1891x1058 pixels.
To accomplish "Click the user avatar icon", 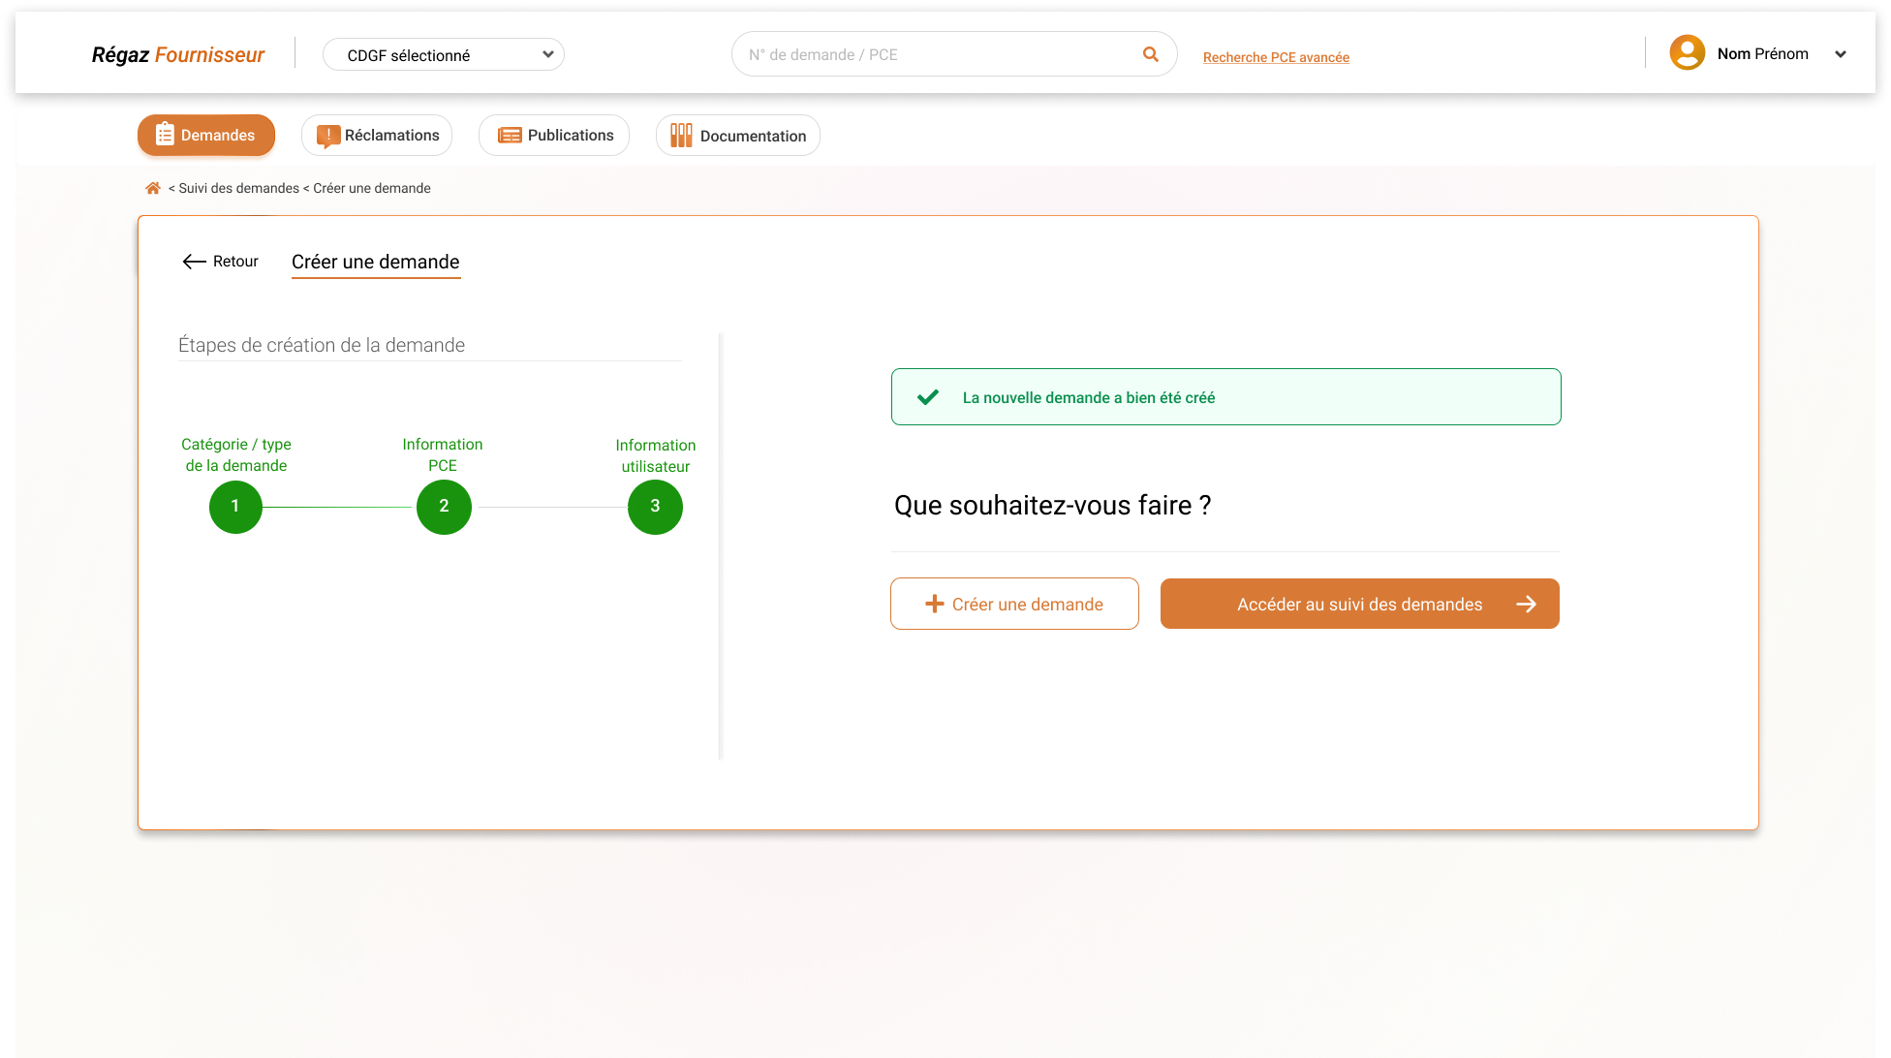I will pyautogui.click(x=1687, y=53).
